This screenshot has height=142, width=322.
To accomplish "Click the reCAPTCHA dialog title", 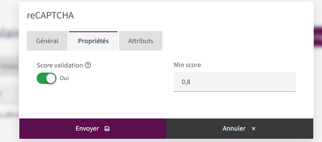I will [x=50, y=16].
